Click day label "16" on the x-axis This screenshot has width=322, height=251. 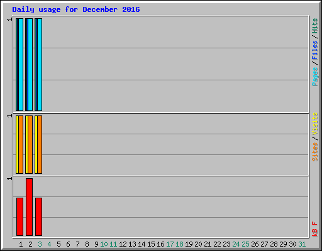[160, 244]
